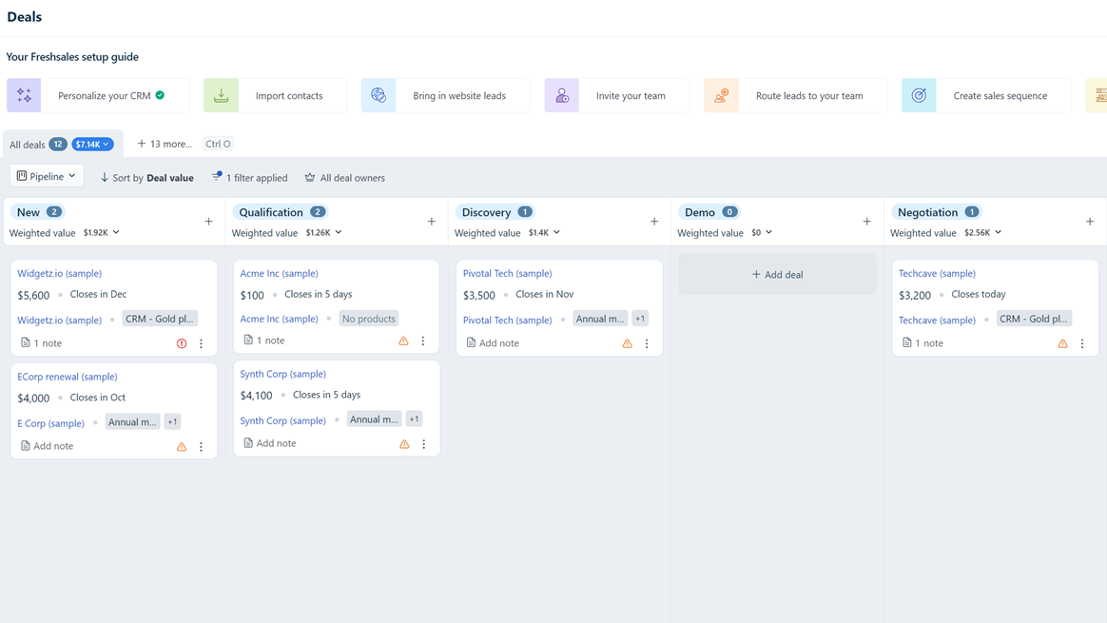Click warning icon on Synth Corp card

coord(404,444)
